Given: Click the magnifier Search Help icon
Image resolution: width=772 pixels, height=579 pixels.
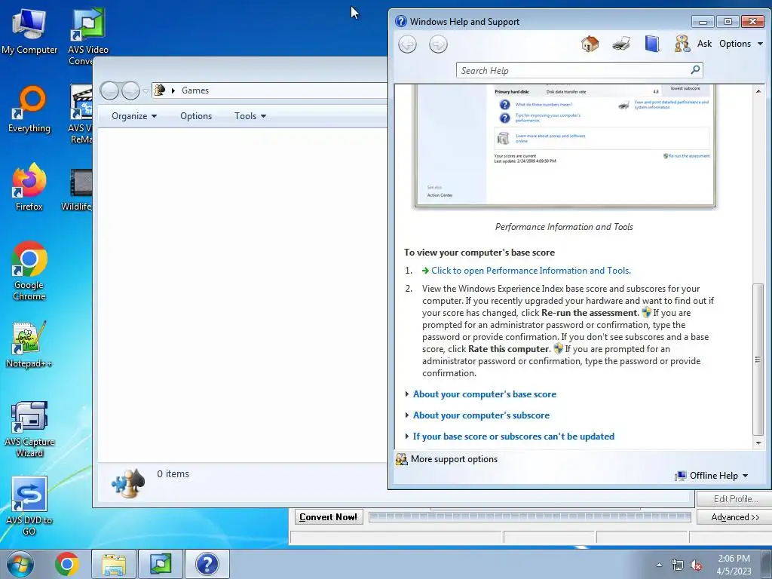Looking at the screenshot, I should point(695,70).
